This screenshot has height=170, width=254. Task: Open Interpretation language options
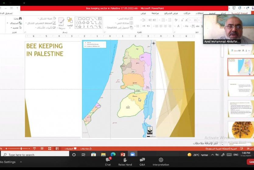161,161
